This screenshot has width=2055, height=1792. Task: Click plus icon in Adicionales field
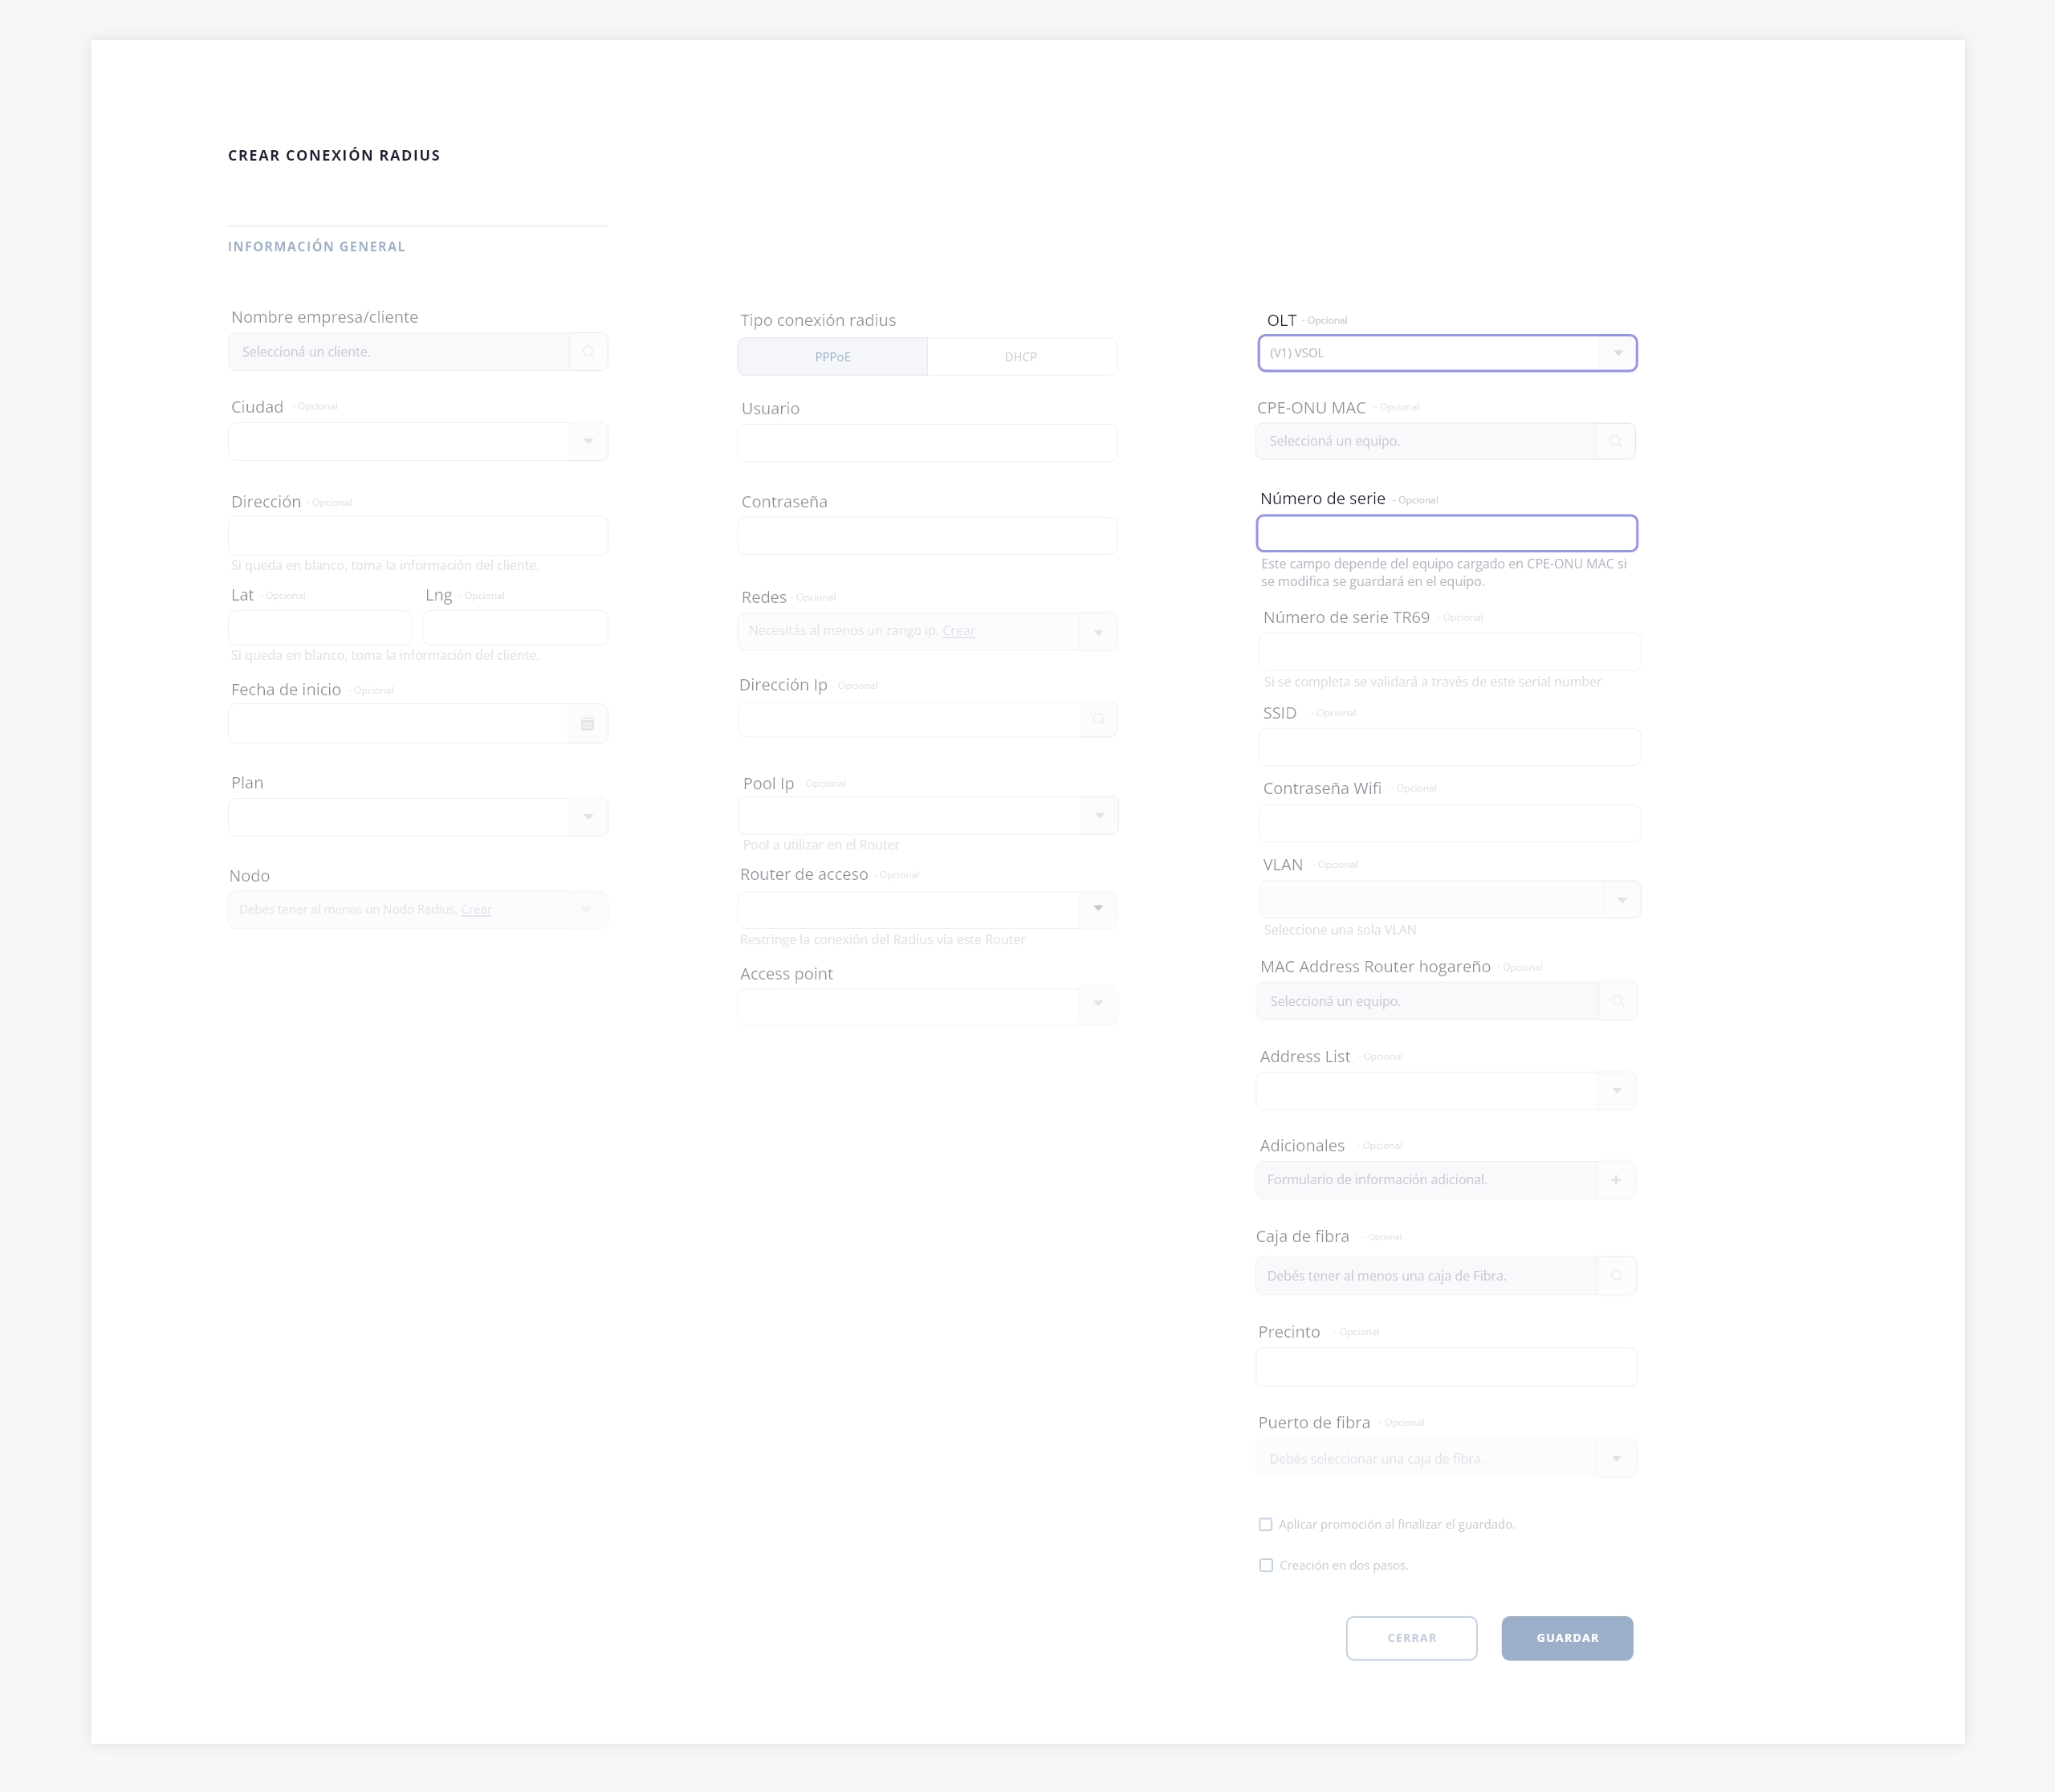(x=1615, y=1180)
